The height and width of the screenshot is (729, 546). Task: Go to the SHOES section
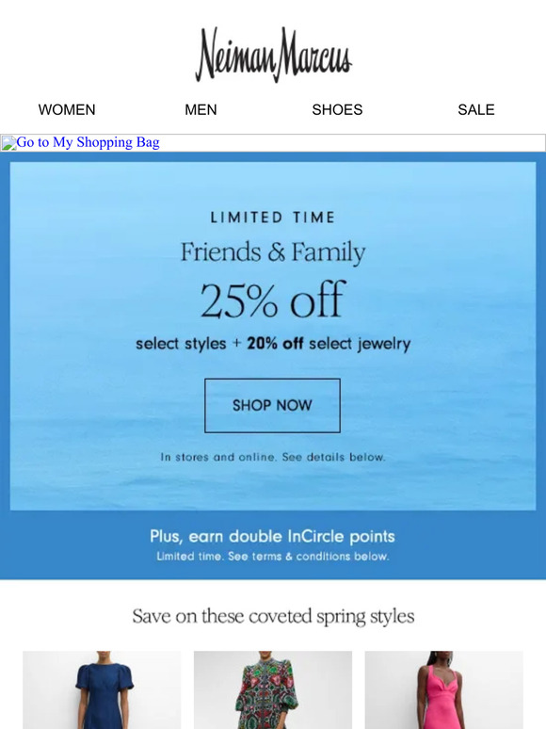click(337, 109)
